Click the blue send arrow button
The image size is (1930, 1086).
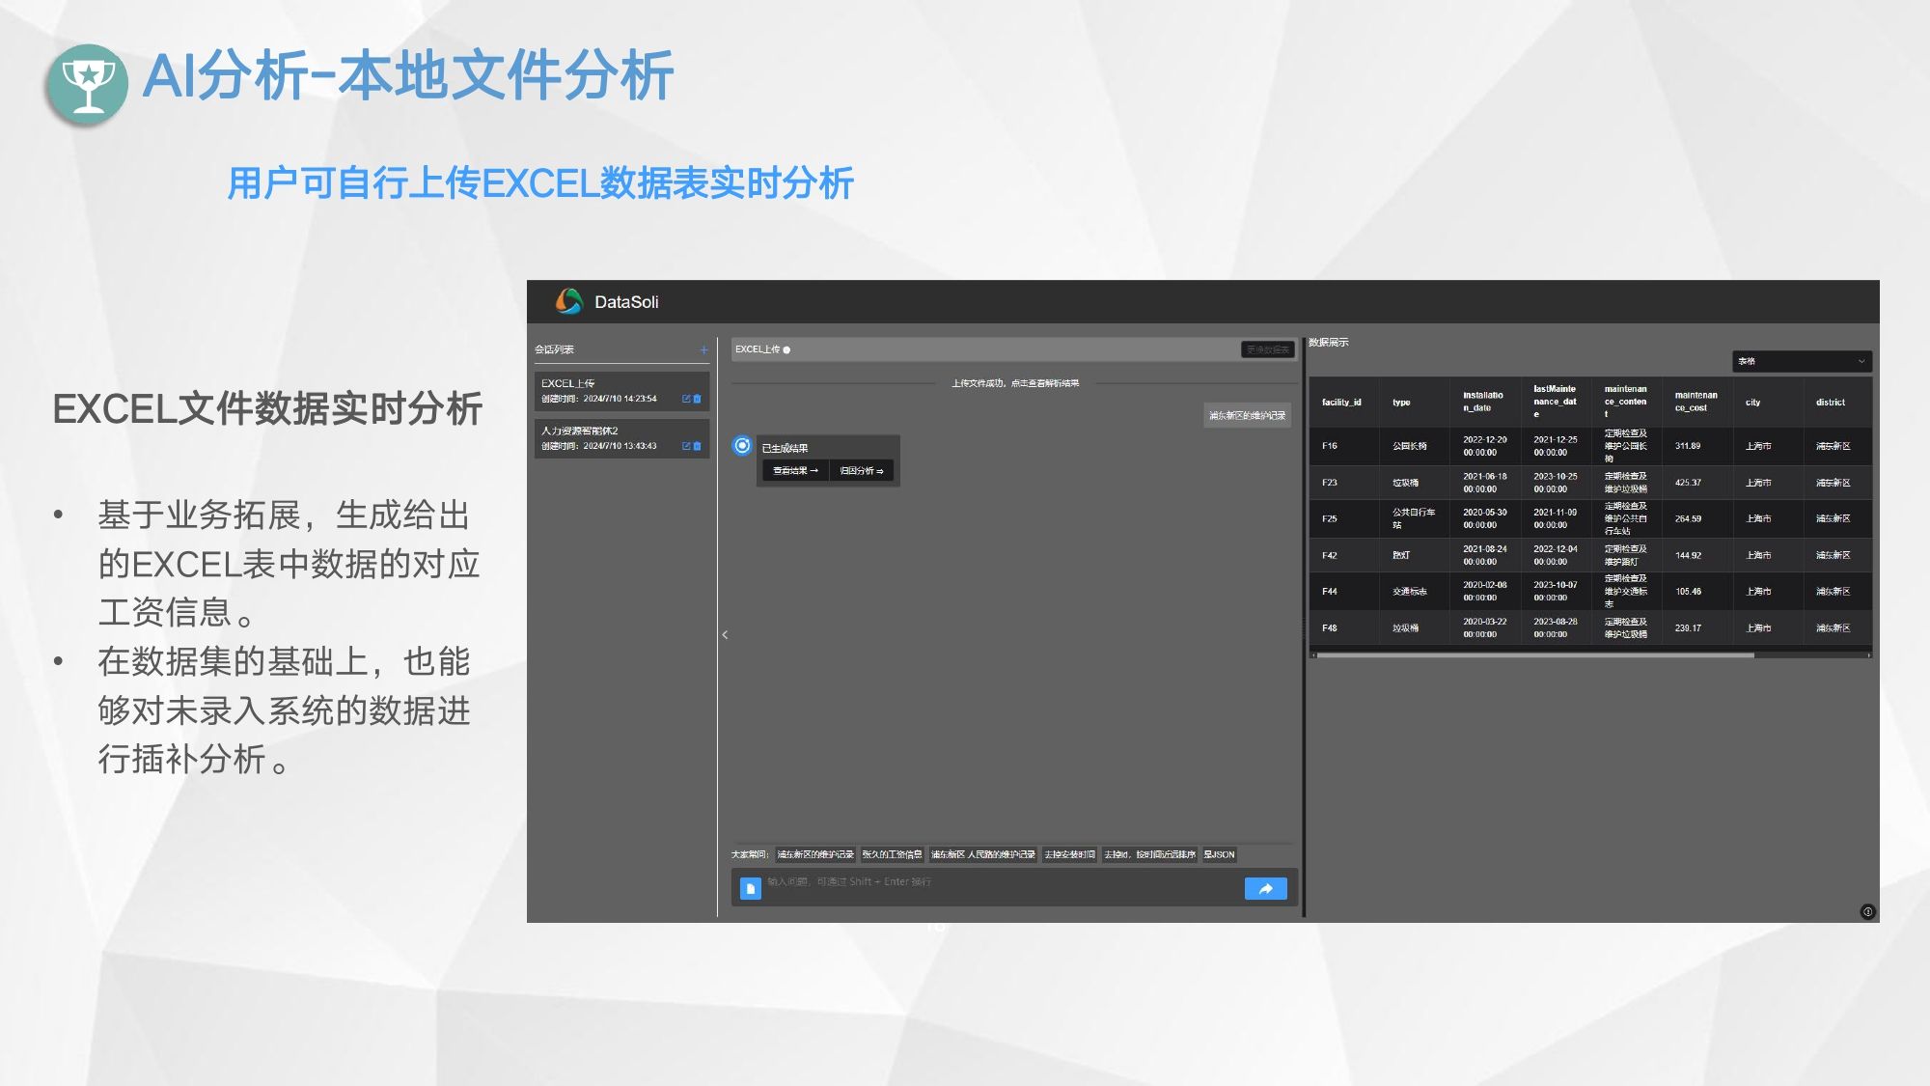1265,888
